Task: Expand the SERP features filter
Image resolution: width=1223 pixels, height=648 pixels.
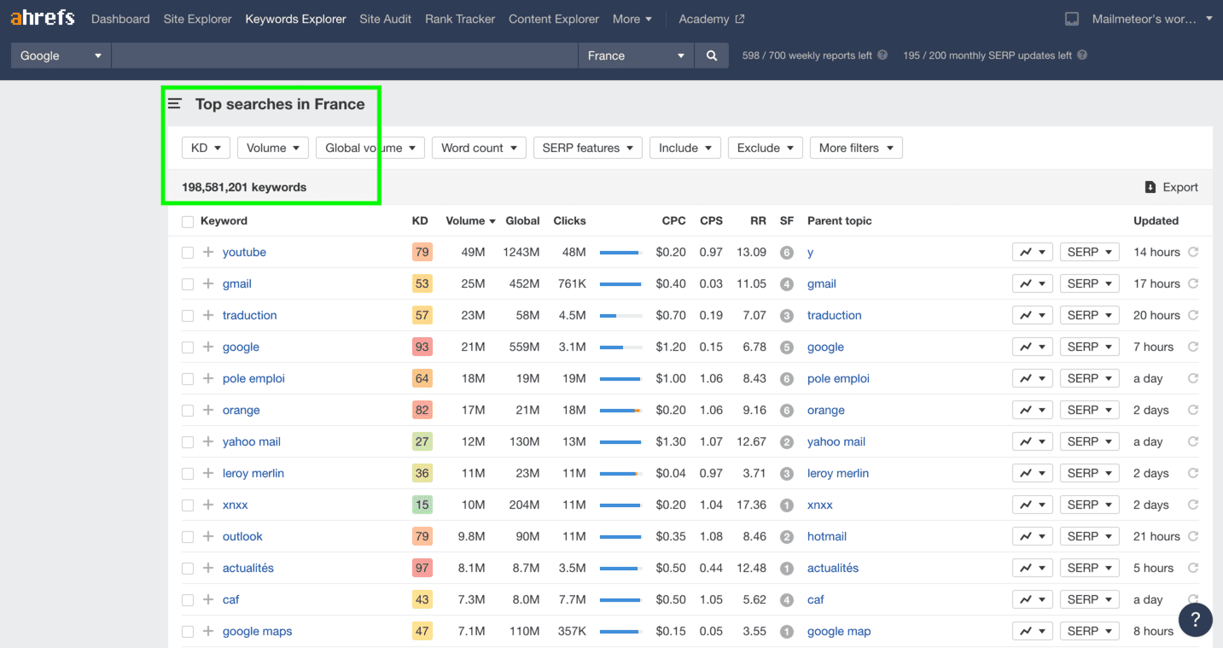Action: point(588,148)
